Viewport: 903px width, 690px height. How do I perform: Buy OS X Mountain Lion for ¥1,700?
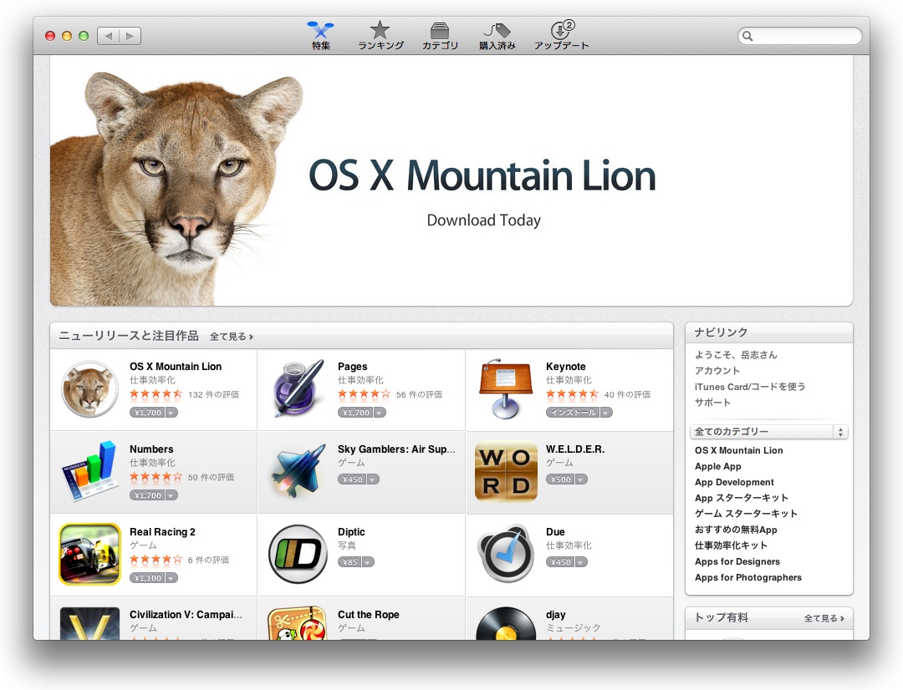(x=146, y=413)
